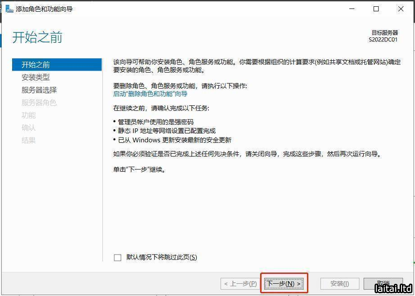Go to the 安装类型 step
The width and height of the screenshot is (415, 296).
(x=36, y=77)
